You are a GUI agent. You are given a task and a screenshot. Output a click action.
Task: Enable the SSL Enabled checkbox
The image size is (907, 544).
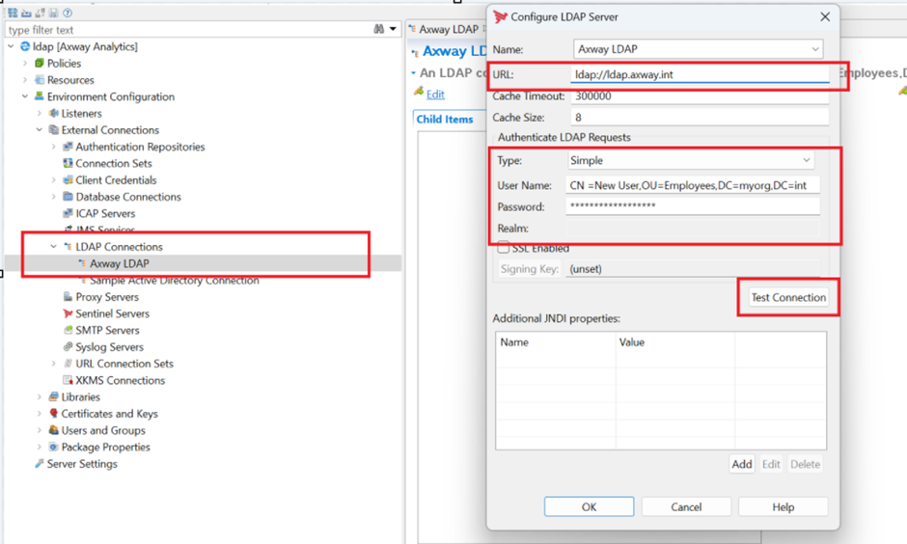click(x=504, y=248)
